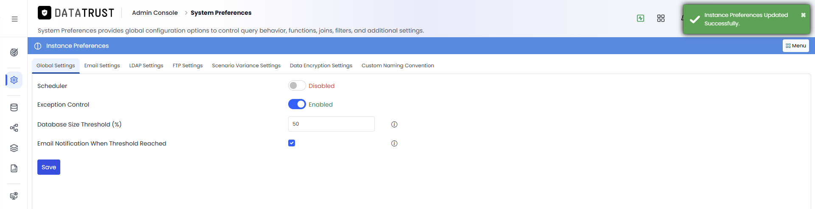Enable the Scheduler toggle
The height and width of the screenshot is (209, 815).
(297, 85)
